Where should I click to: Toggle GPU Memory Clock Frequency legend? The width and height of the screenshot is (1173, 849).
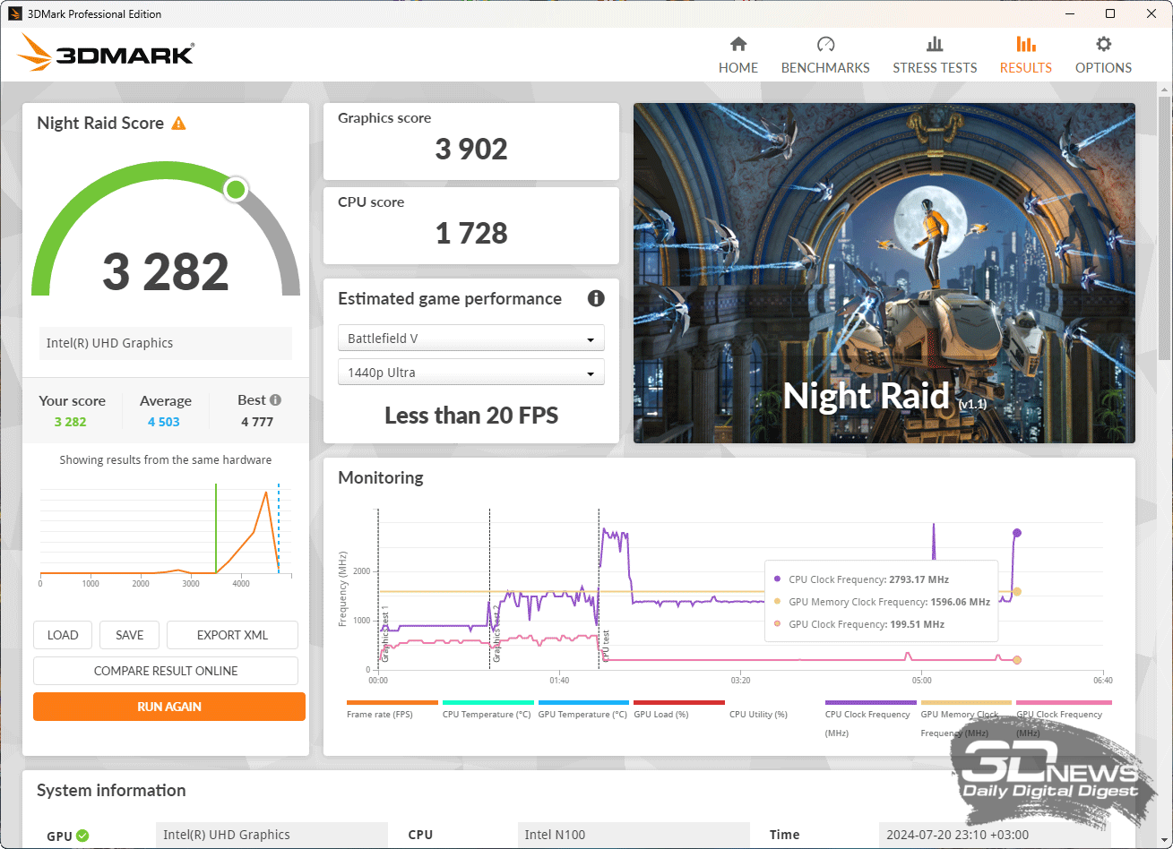coord(966,719)
